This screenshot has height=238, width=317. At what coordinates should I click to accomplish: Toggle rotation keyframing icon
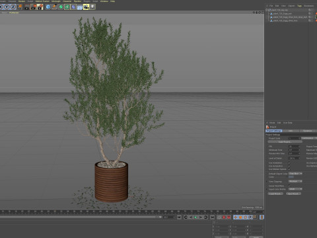245,218
